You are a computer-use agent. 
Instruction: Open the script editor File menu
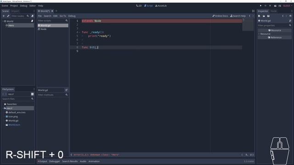pos(40,16)
